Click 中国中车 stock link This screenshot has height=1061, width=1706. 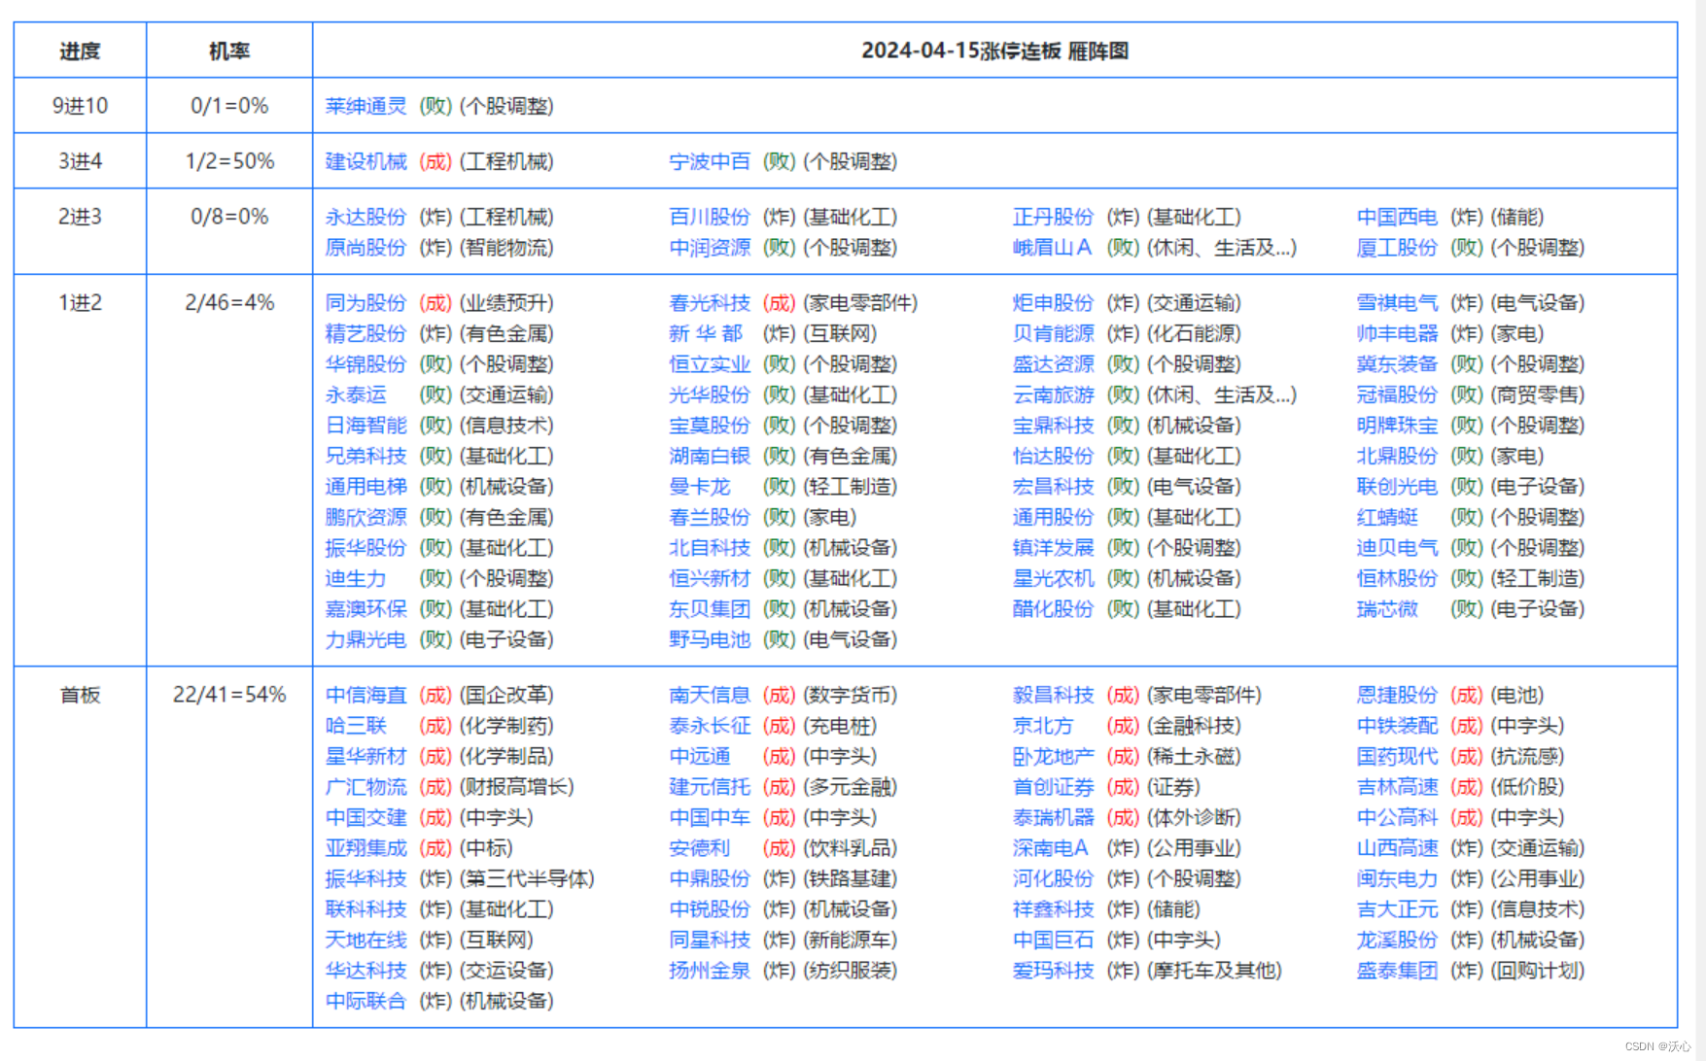[x=710, y=817]
